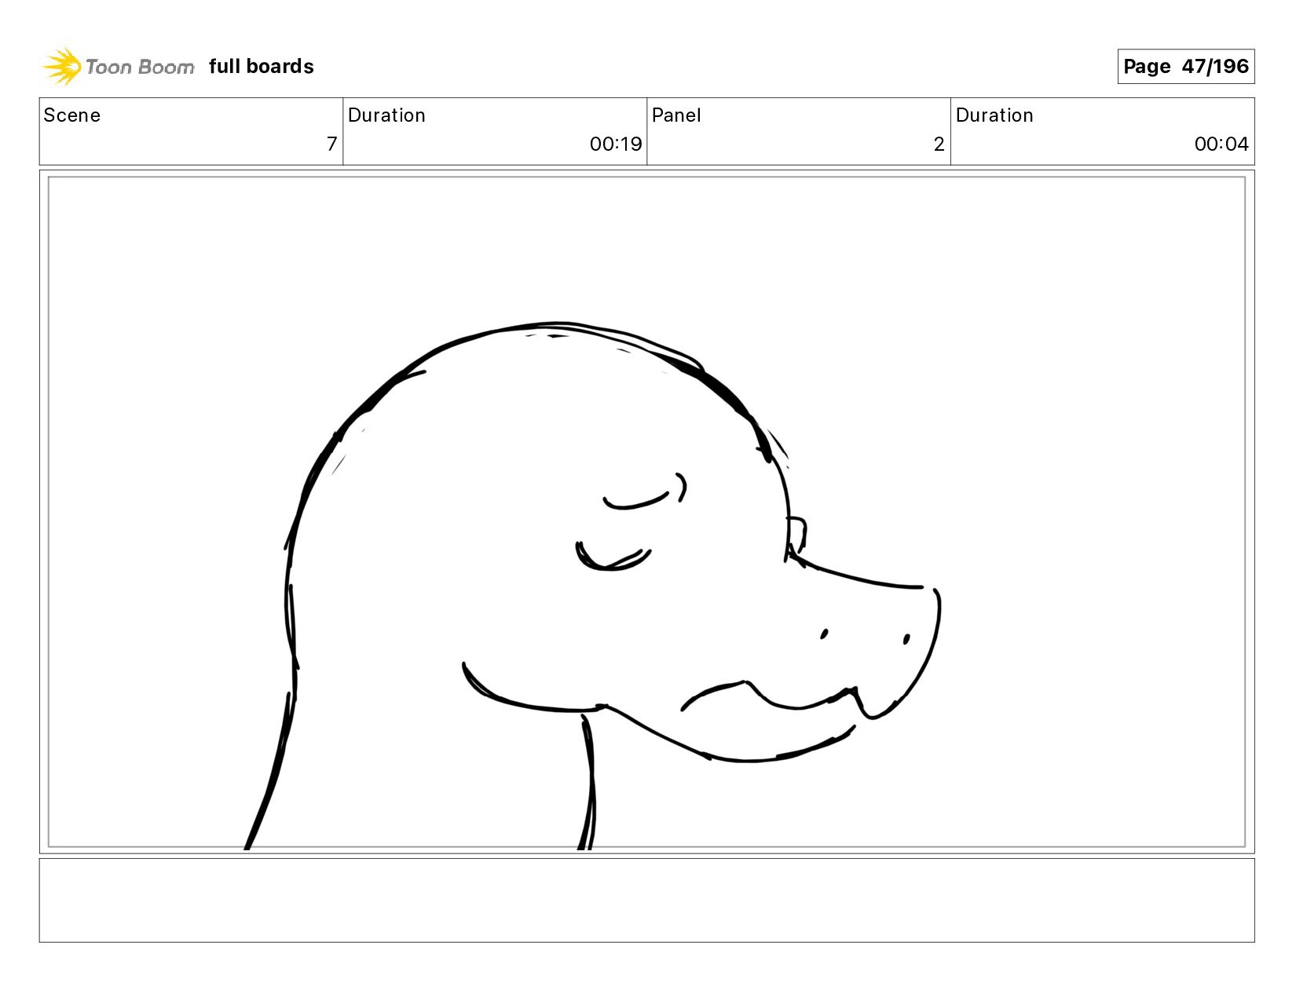The width and height of the screenshot is (1296, 1001).
Task: Click the panel number 2
Action: (x=939, y=144)
